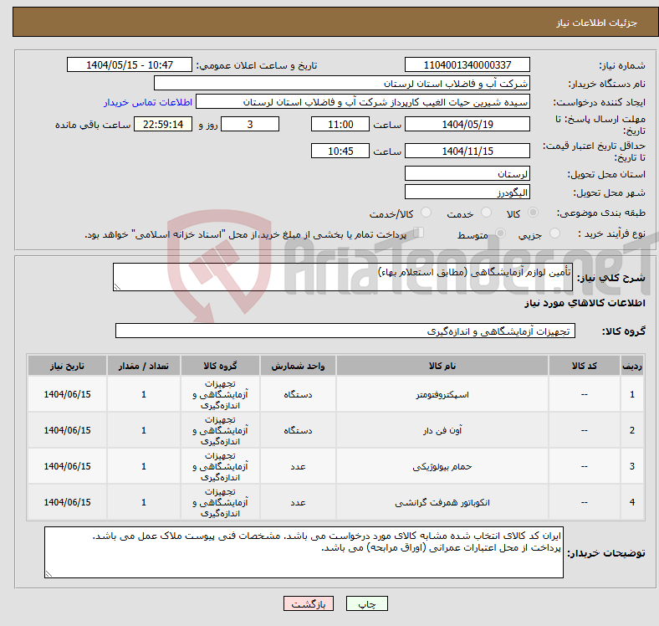
Task: Toggle the اسناد خزانه اسلامی payment checkbox
Action: point(419,233)
